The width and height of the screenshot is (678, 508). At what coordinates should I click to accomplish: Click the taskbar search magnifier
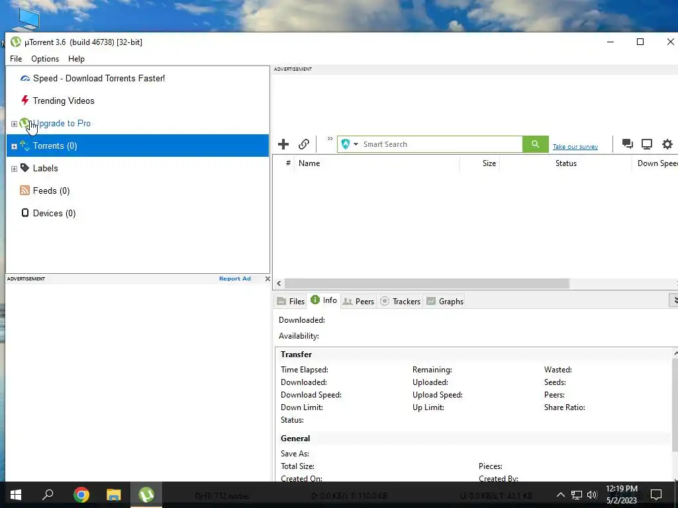(48, 495)
